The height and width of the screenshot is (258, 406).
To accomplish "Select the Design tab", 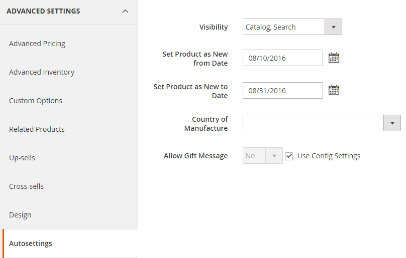I will coord(20,215).
